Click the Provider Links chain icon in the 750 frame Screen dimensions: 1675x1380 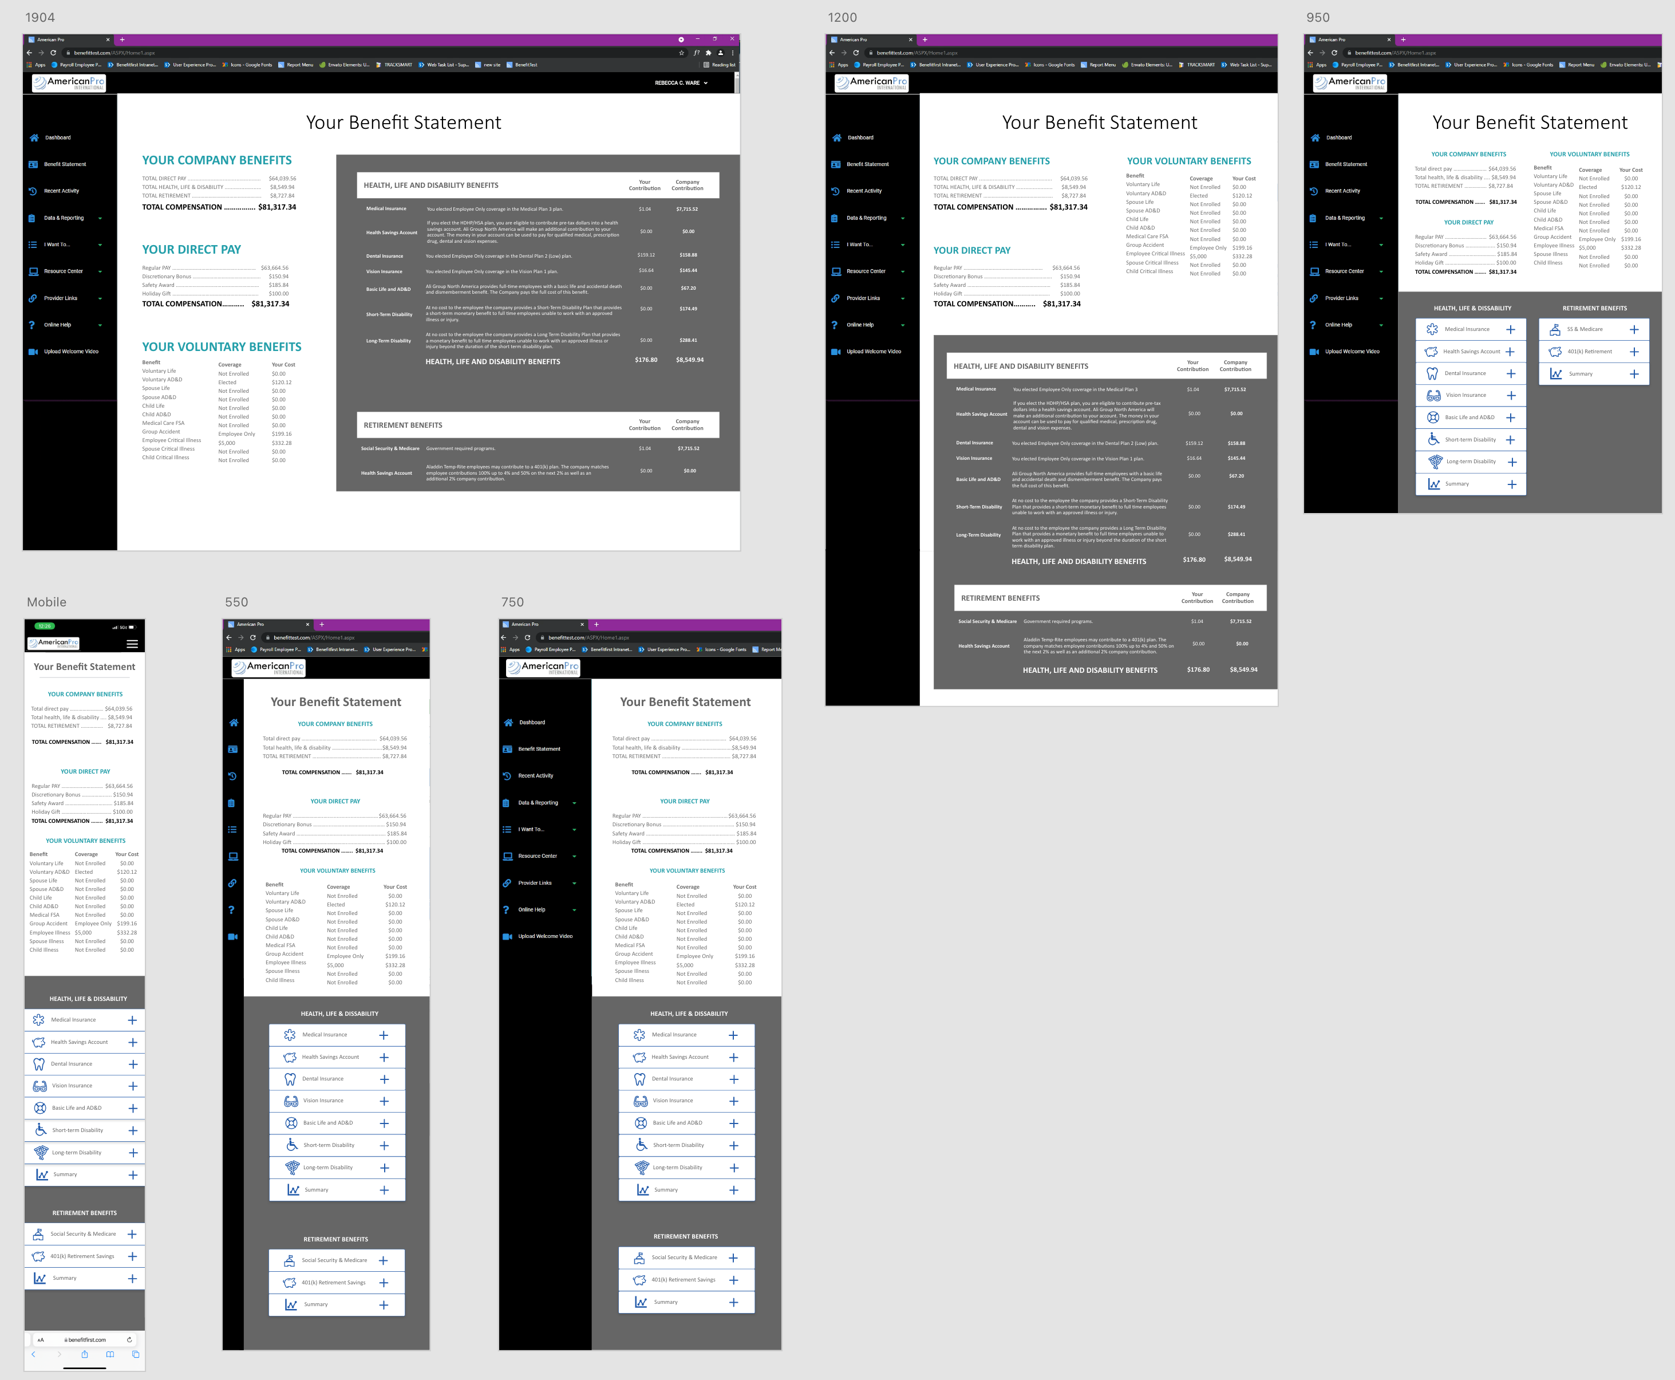507,882
